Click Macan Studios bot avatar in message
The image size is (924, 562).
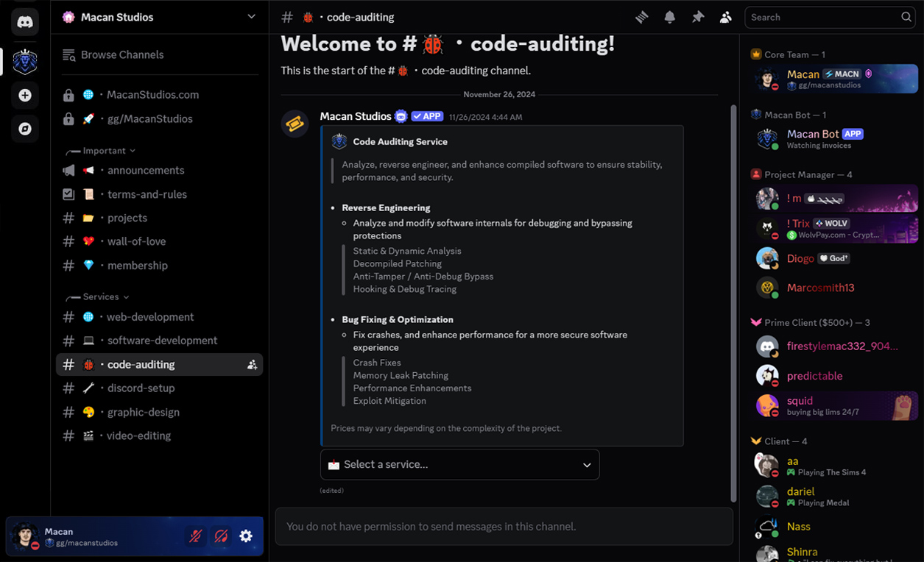point(295,124)
